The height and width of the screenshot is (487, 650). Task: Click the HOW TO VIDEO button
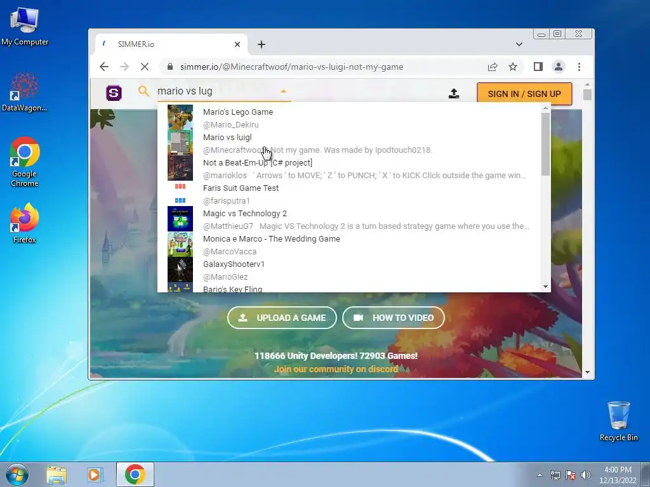click(x=394, y=318)
